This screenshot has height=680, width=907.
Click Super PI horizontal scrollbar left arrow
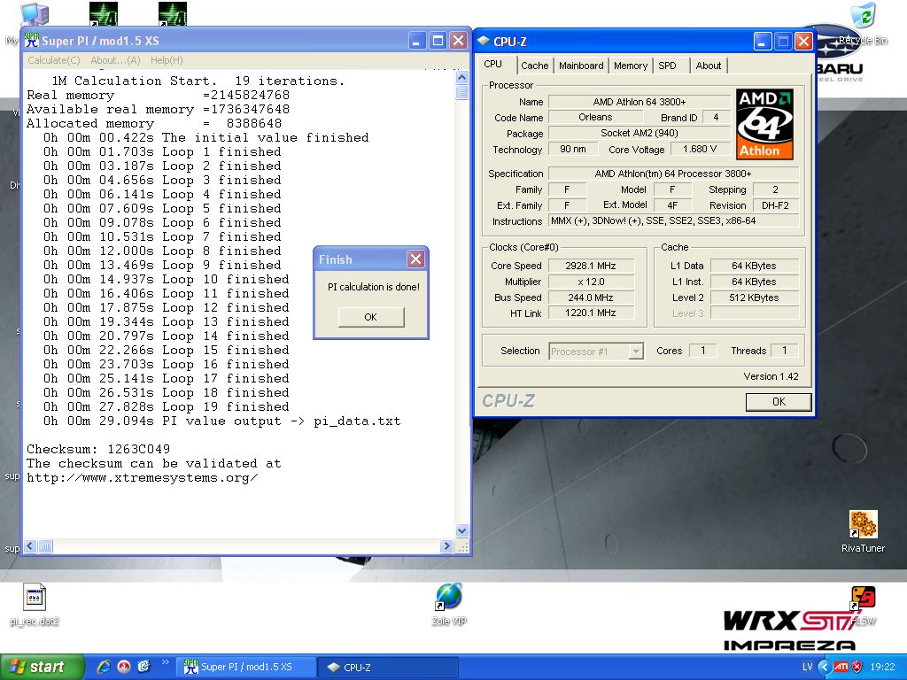(31, 545)
